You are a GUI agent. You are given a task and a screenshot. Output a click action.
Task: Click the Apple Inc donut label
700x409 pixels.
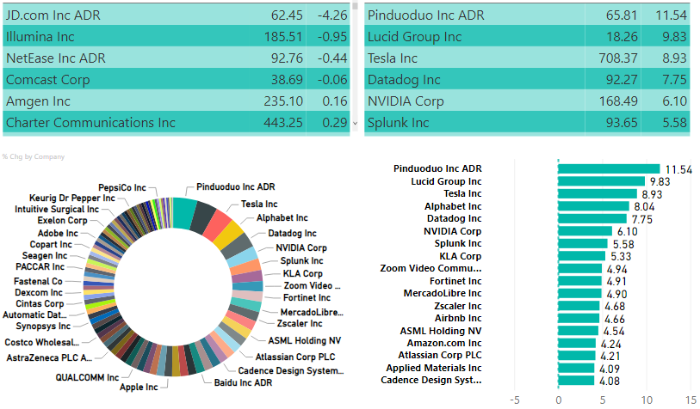click(139, 388)
